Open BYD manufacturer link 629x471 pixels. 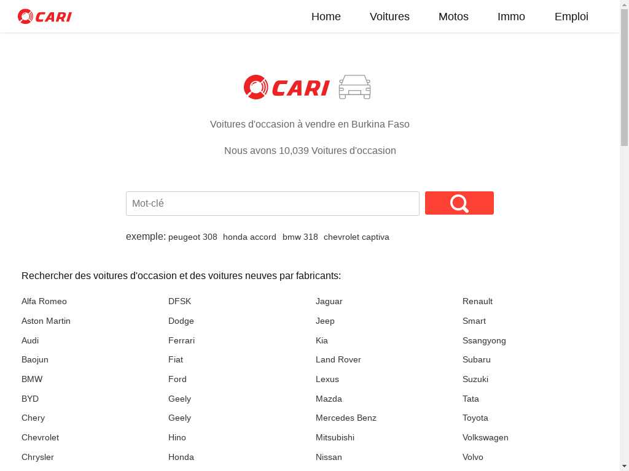coord(30,399)
